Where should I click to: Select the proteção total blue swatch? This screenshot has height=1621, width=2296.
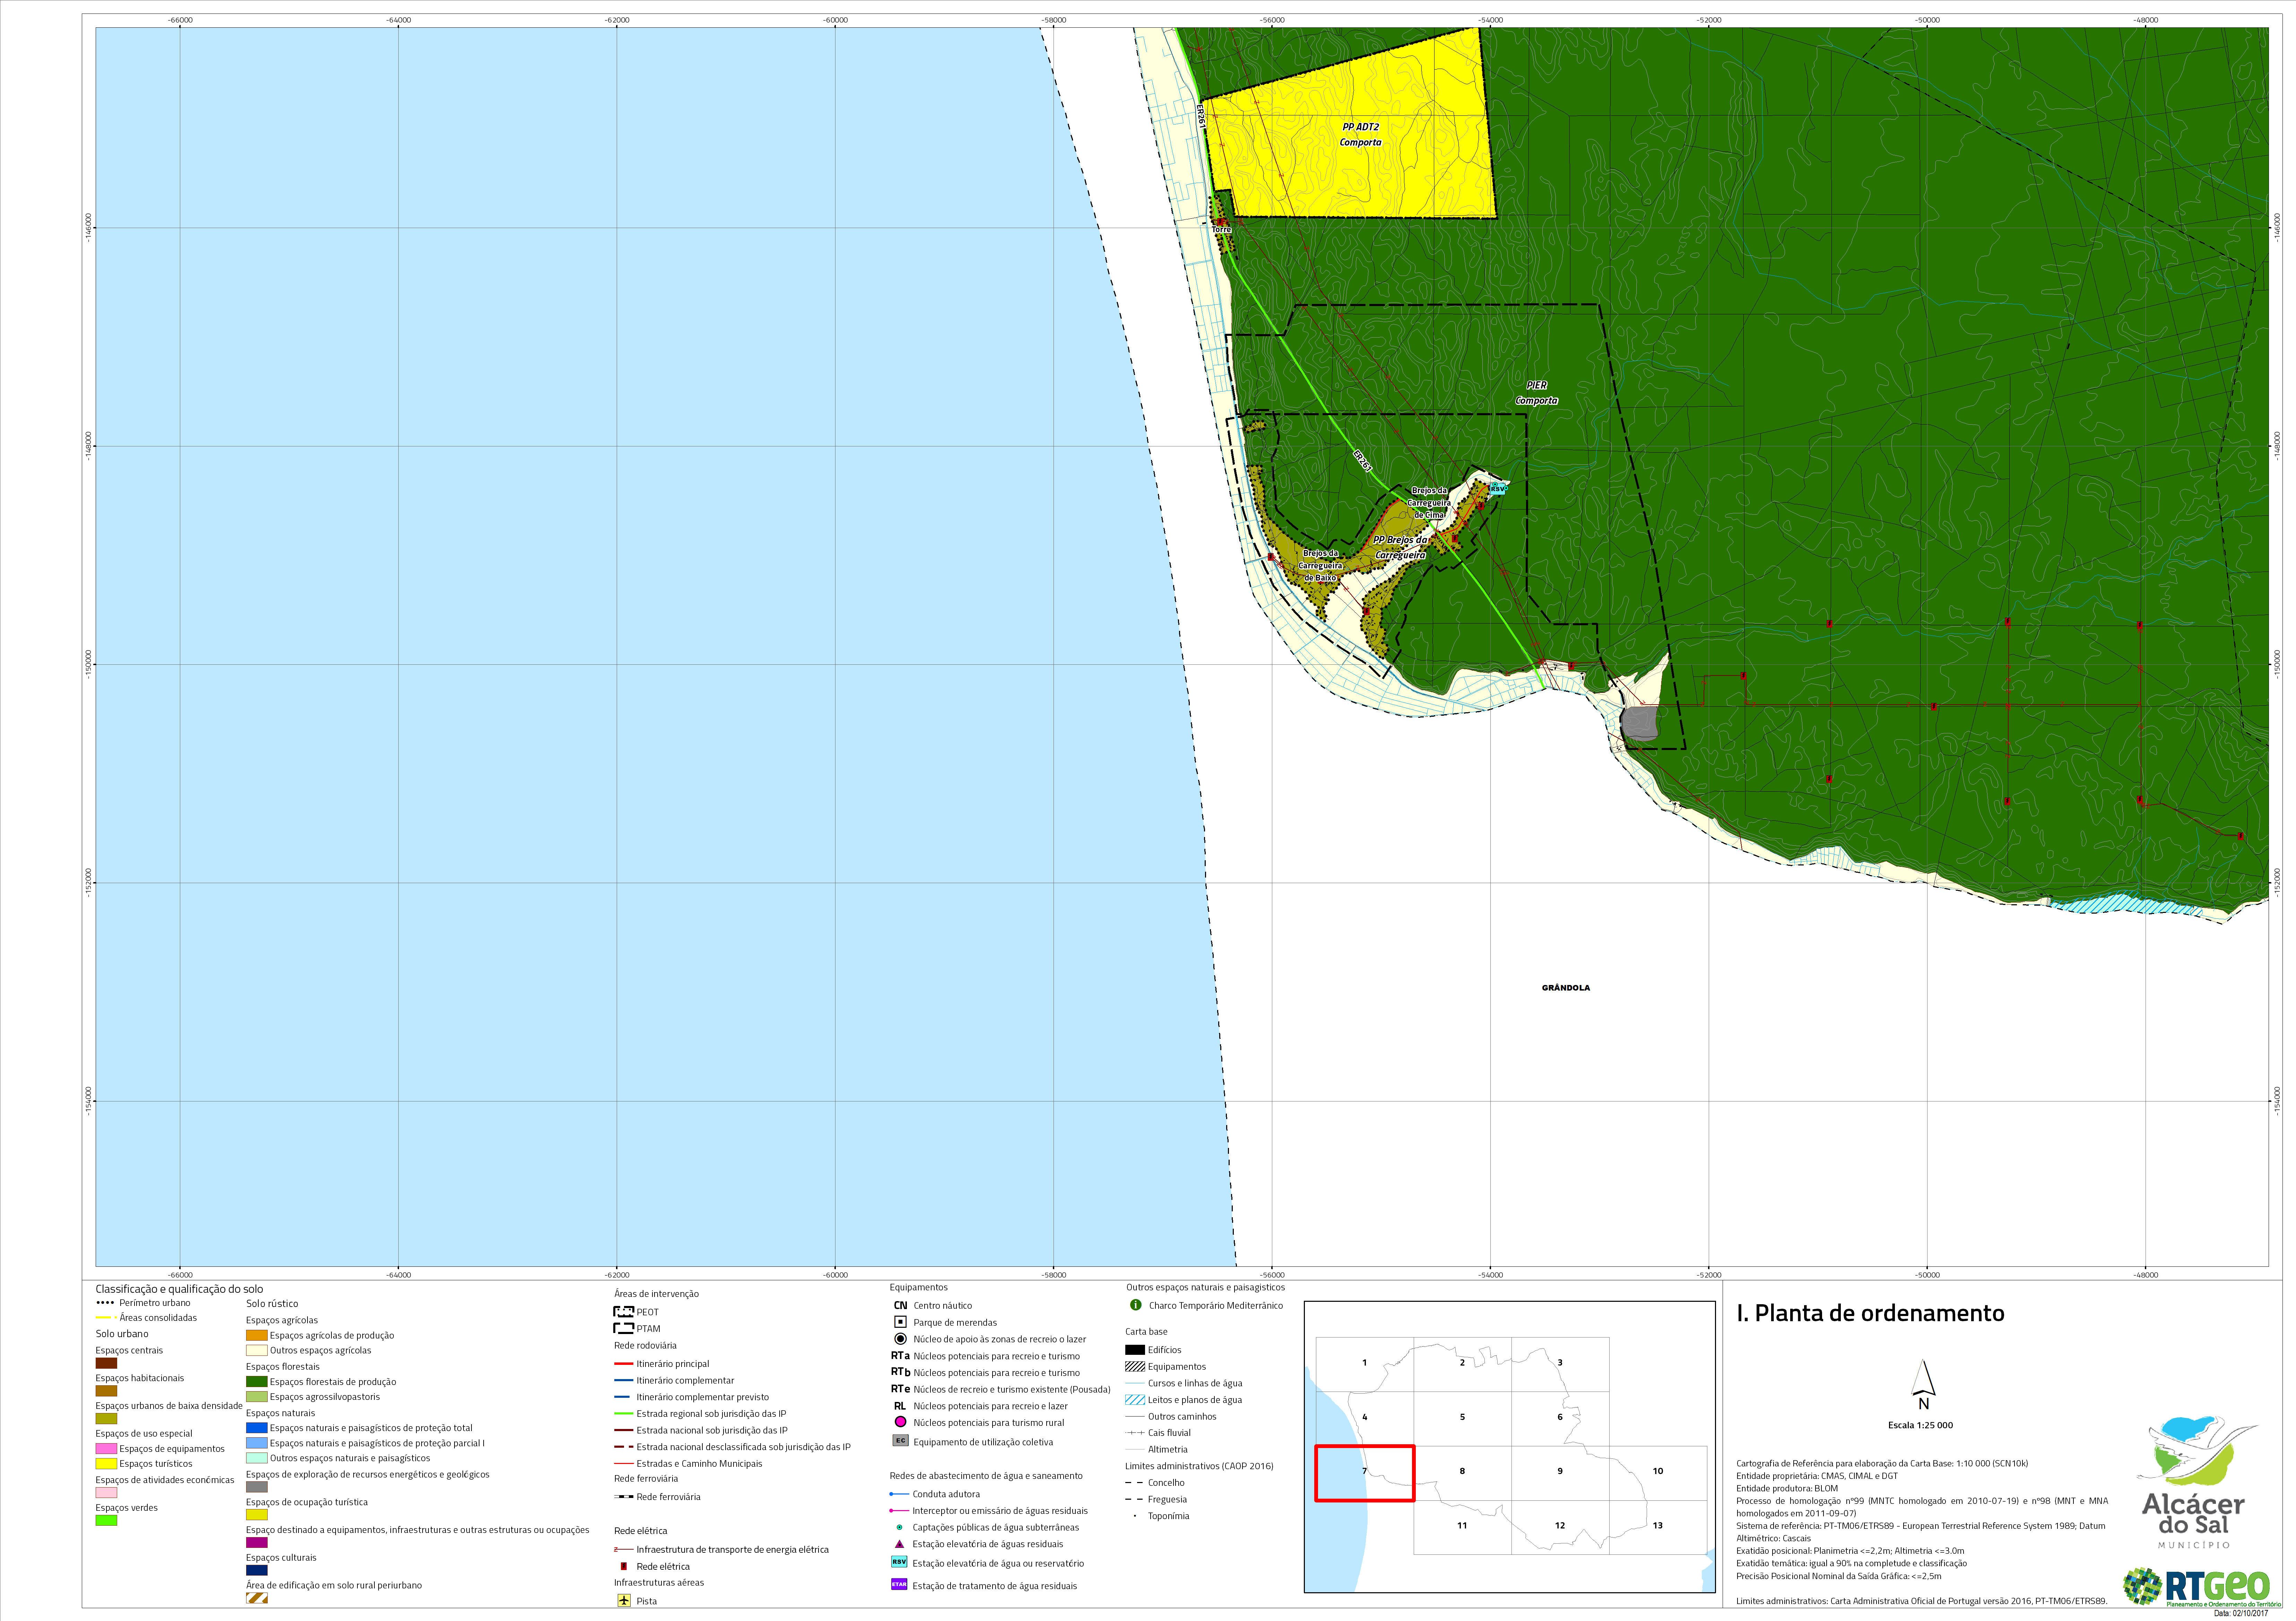[x=257, y=1428]
